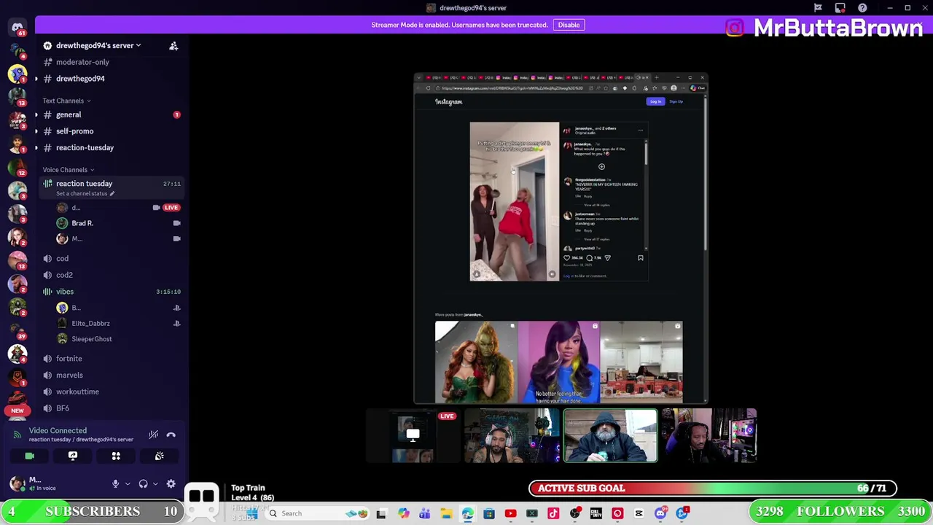Expand arrow beside reaction-tuesday text channel
The image size is (933, 525).
(x=36, y=147)
